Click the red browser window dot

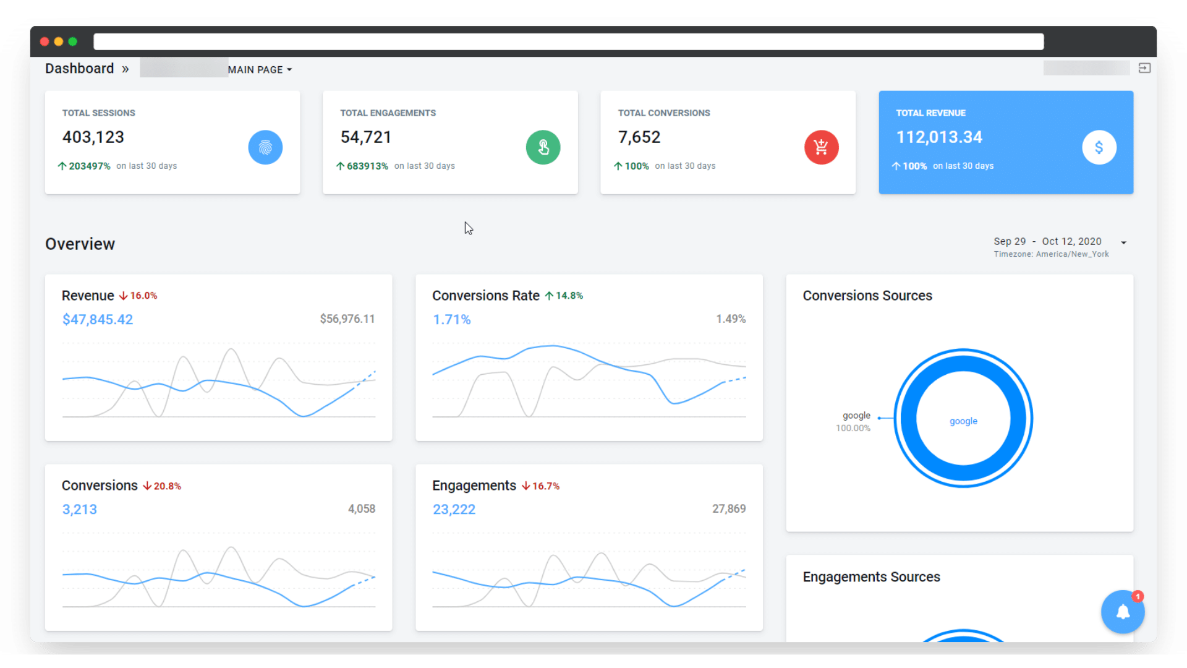point(45,41)
